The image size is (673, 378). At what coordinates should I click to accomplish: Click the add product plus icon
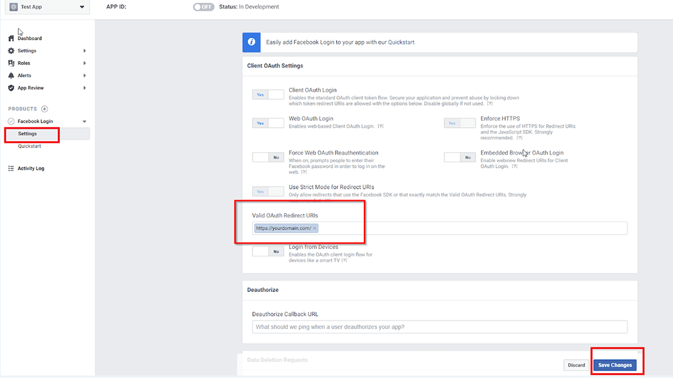point(45,109)
